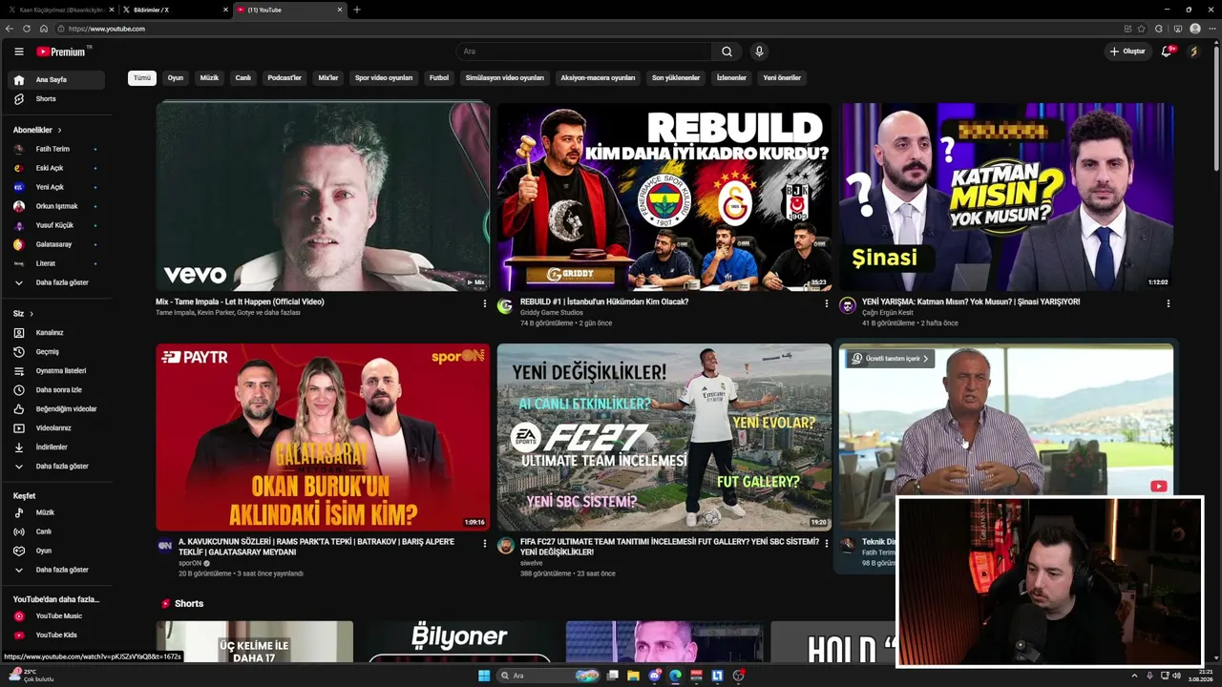Expand Daha fazla göster under Keşfet
The width and height of the screenshot is (1222, 687).
[56, 570]
